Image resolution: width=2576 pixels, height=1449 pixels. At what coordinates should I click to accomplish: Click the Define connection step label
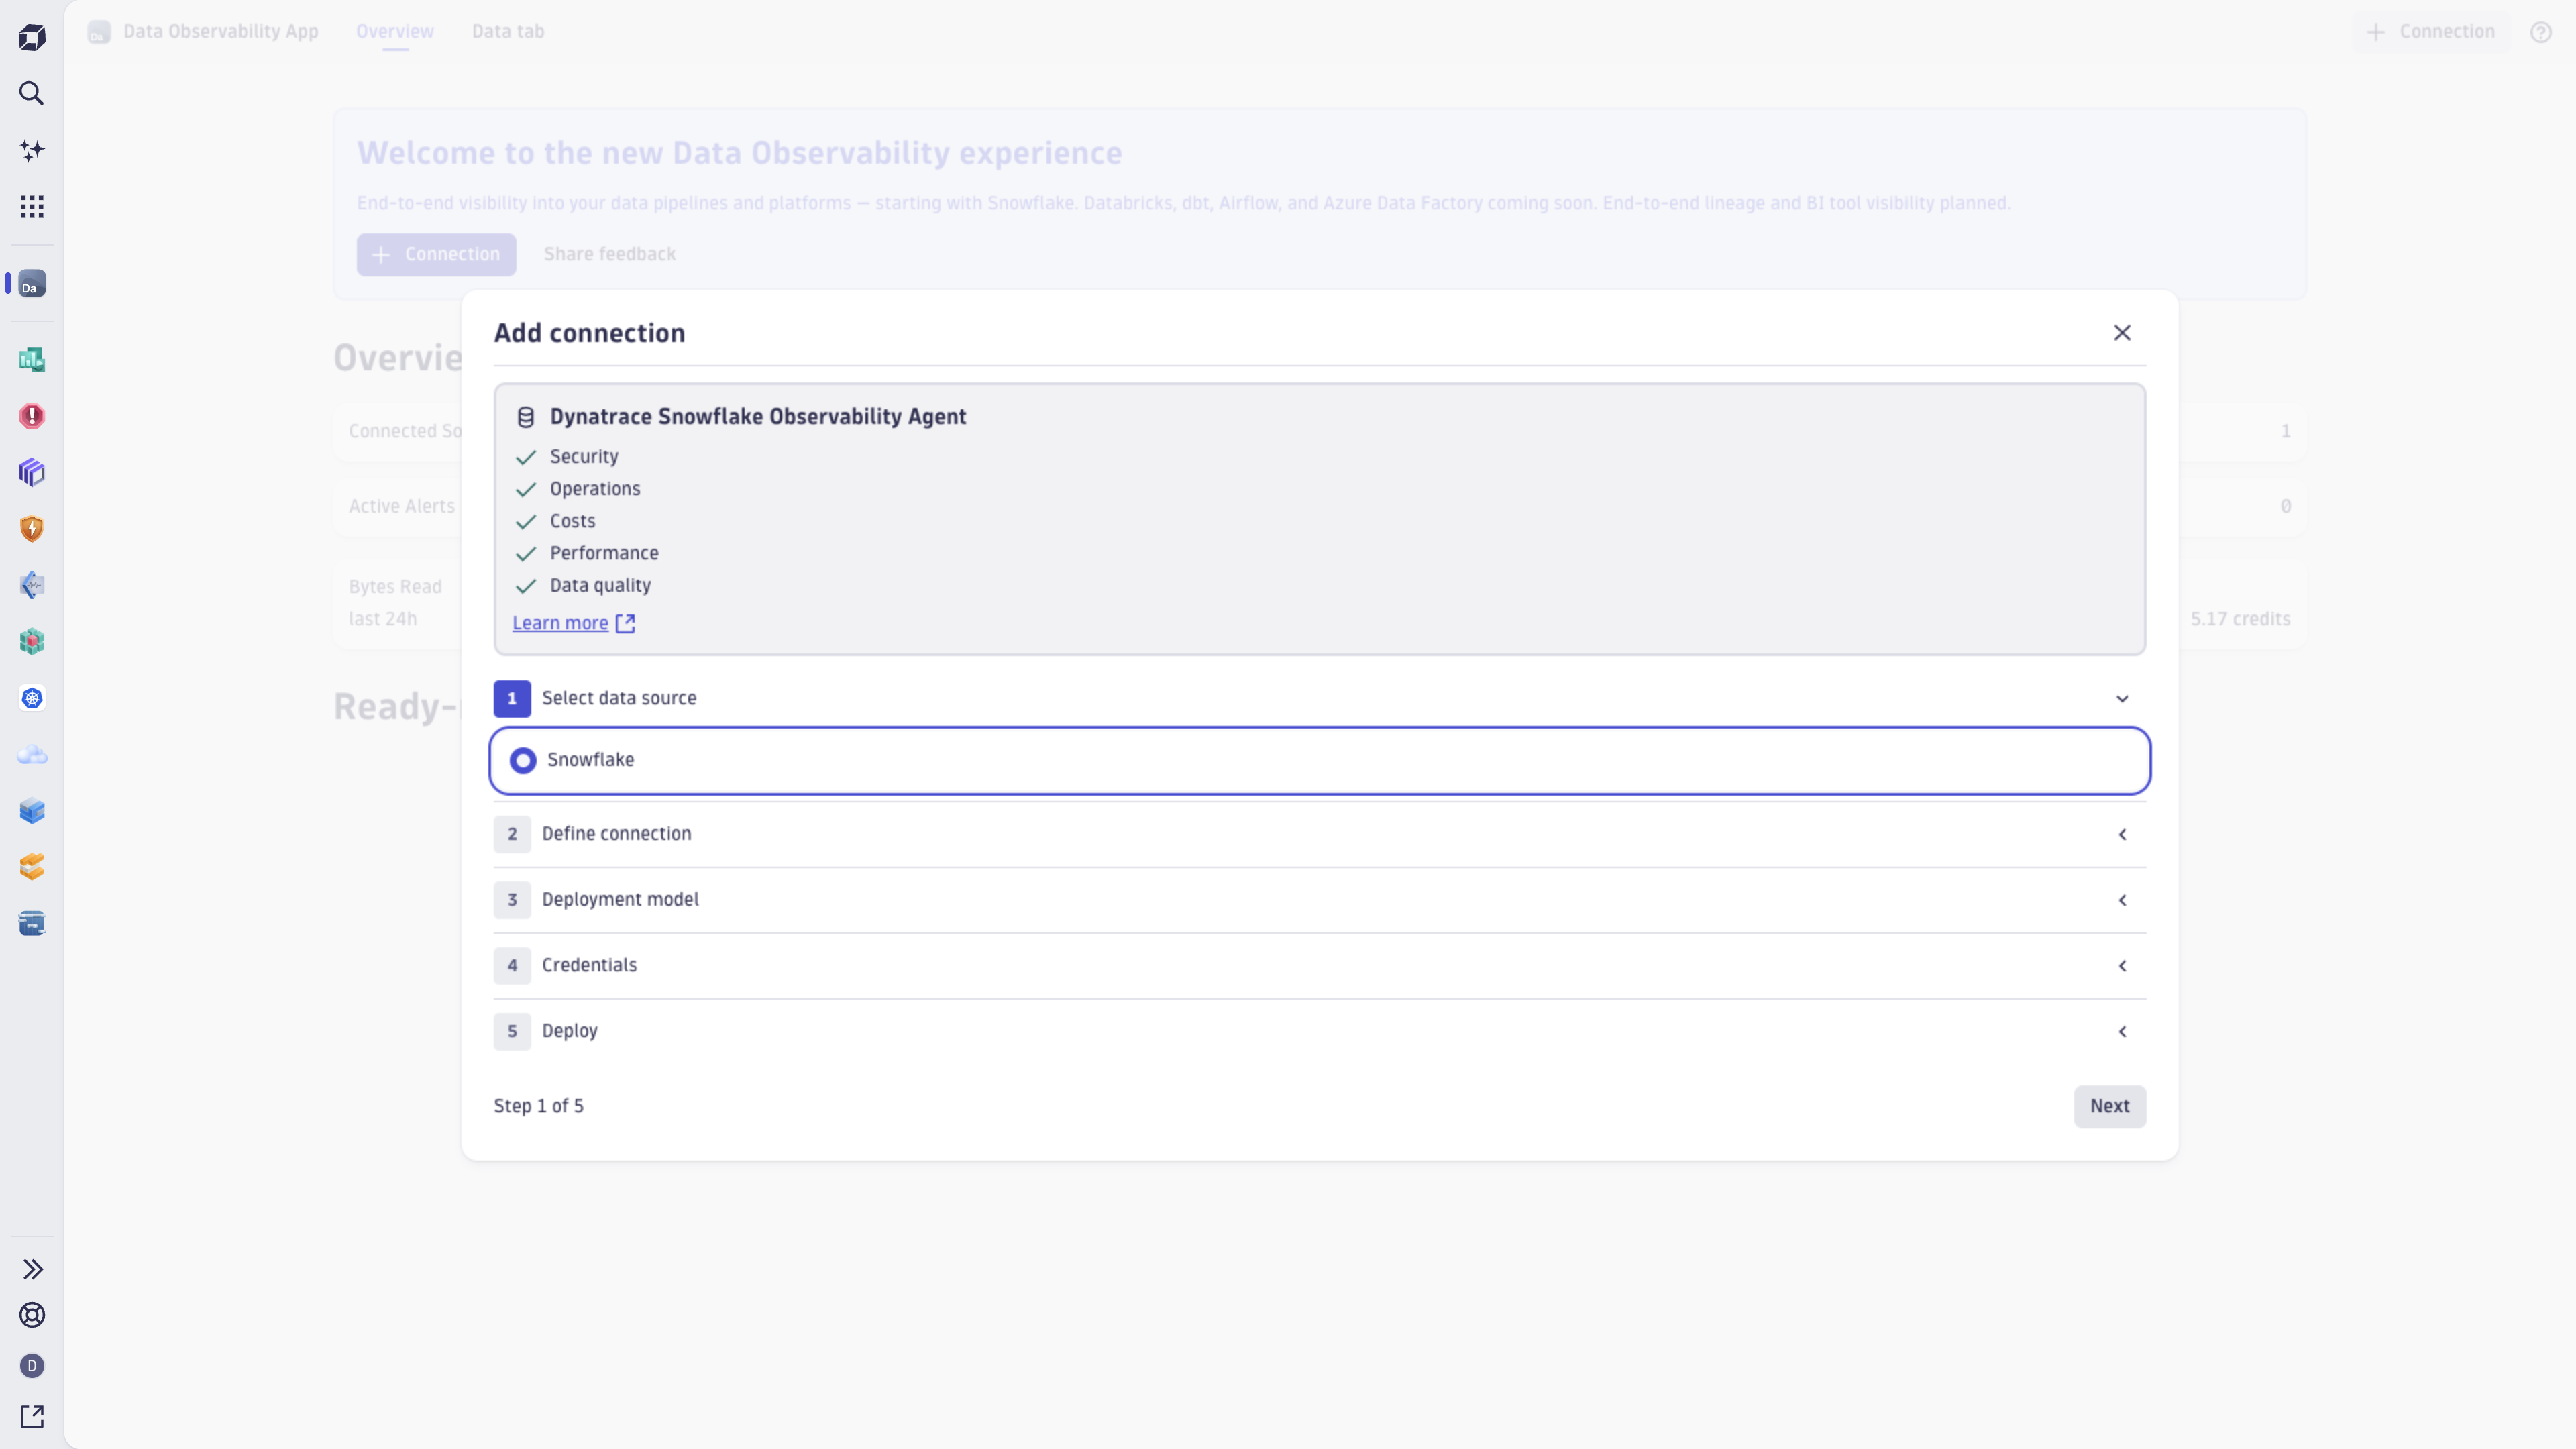click(x=616, y=834)
